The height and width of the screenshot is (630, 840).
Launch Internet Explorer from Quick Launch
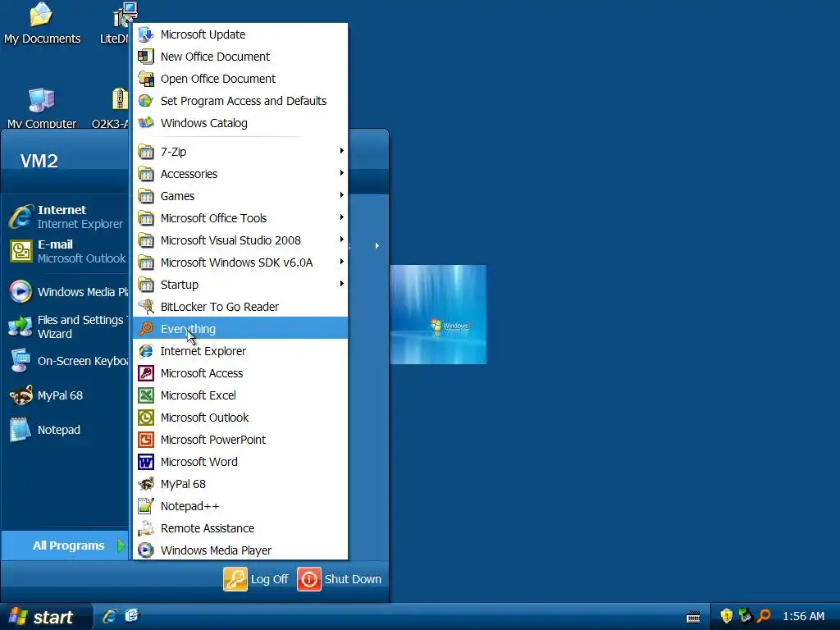coord(110,616)
